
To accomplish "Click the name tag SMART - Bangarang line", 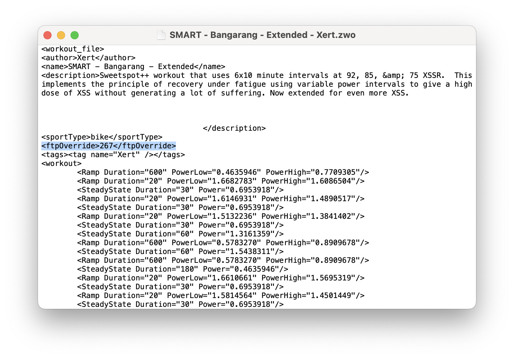I will (133, 67).
